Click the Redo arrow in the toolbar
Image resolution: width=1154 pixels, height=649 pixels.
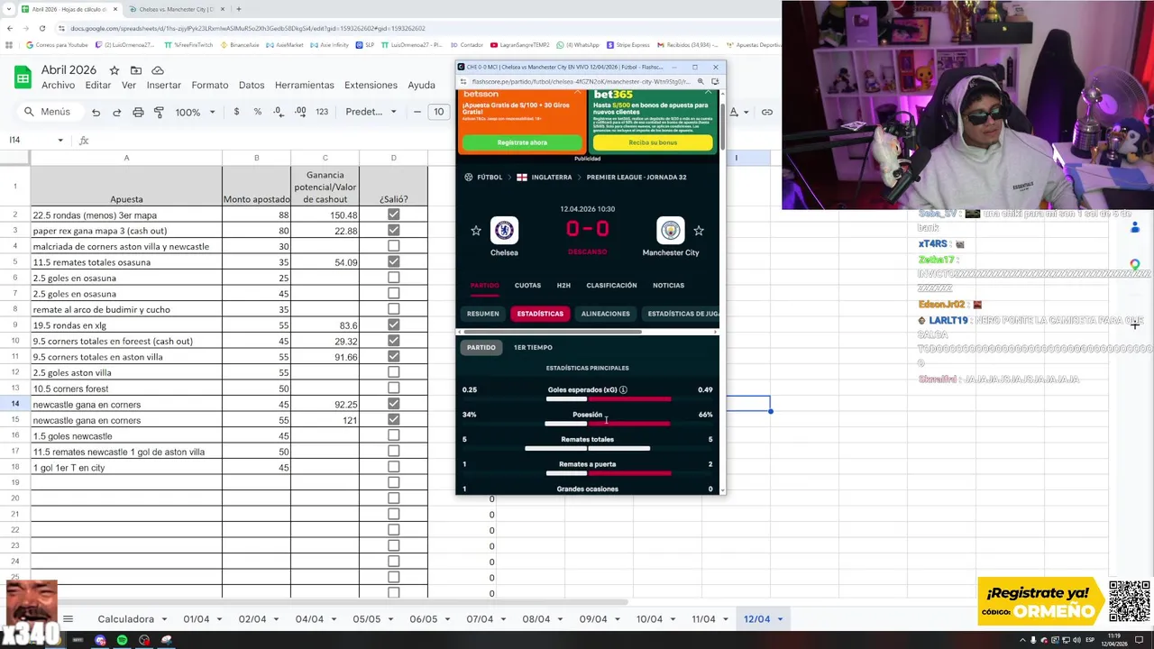coord(116,112)
